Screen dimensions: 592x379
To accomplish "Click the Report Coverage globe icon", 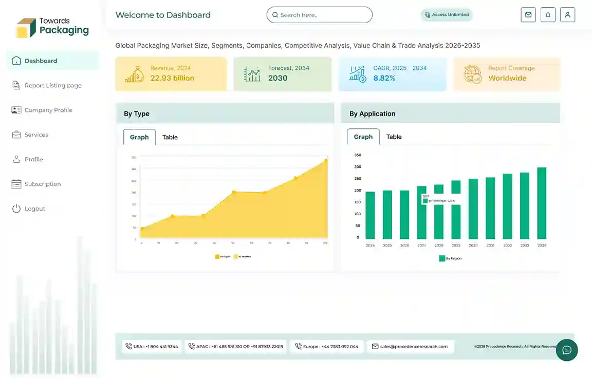I will (472, 74).
